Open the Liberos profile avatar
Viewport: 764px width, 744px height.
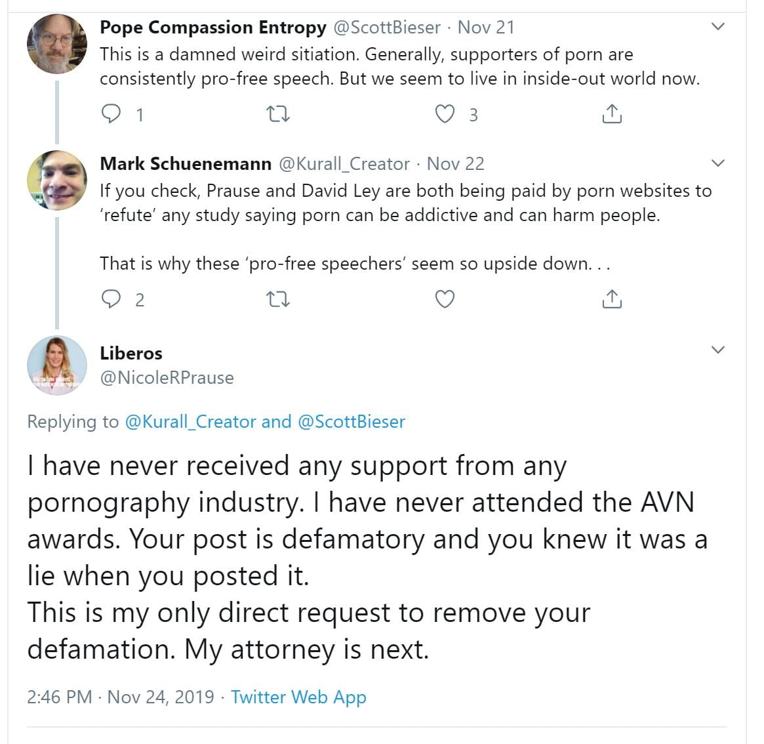57,366
